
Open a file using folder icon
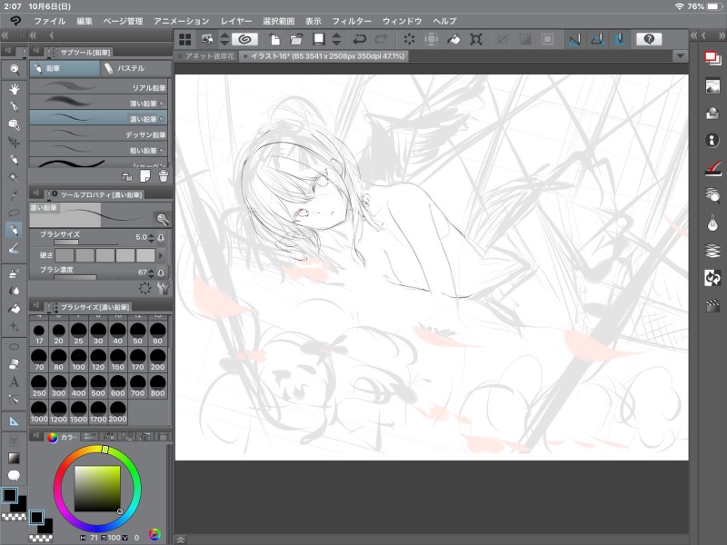pyautogui.click(x=296, y=39)
